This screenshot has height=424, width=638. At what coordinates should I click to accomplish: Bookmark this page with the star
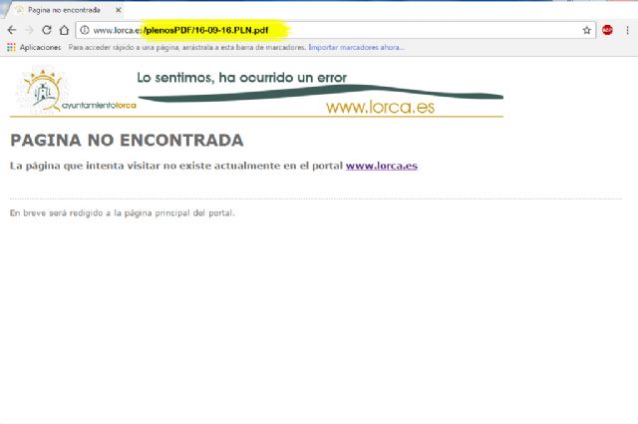[587, 30]
